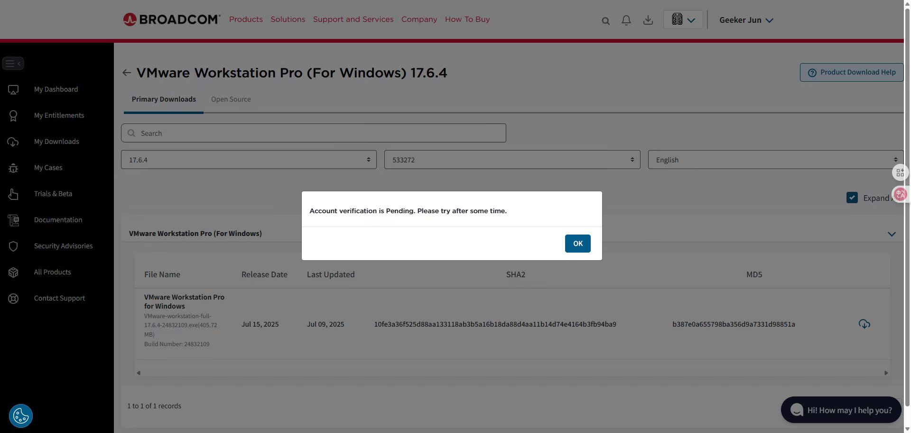Image resolution: width=911 pixels, height=433 pixels.
Task: Browse All Products
Action: pyautogui.click(x=52, y=272)
